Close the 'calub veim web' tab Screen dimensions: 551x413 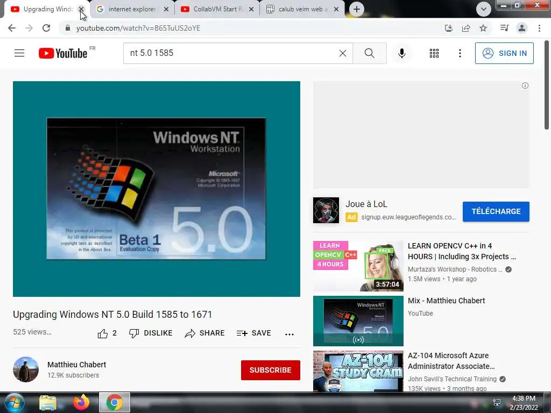pyautogui.click(x=336, y=9)
